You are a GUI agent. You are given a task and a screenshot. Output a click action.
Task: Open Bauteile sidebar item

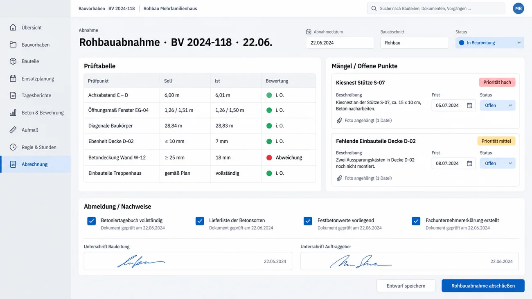point(35,61)
